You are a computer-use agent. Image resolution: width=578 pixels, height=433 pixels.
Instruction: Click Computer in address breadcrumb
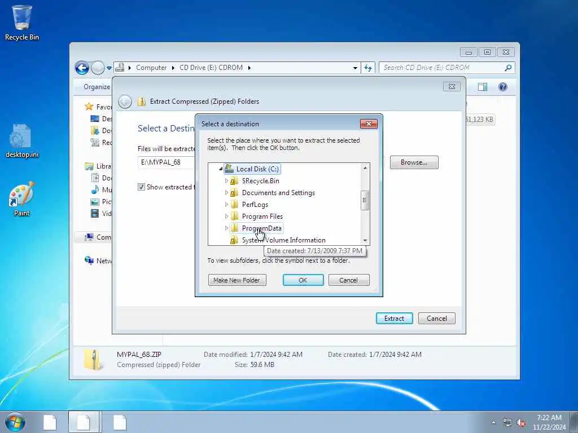tap(151, 68)
